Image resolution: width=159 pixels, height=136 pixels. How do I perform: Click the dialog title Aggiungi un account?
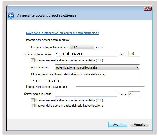point(47,16)
